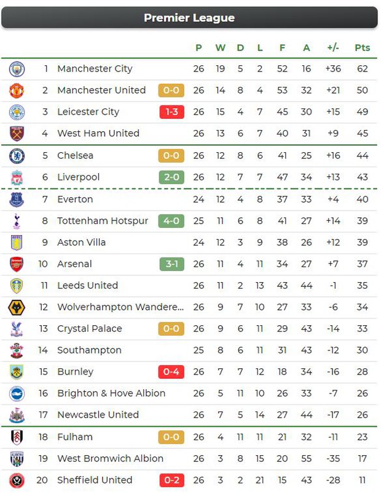View Burnley's 0-4 result

pyautogui.click(x=171, y=372)
